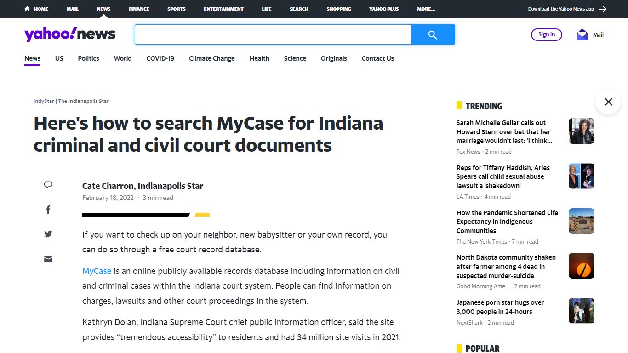The image size is (628, 353).
Task: Click the Sign in button
Action: click(547, 34)
